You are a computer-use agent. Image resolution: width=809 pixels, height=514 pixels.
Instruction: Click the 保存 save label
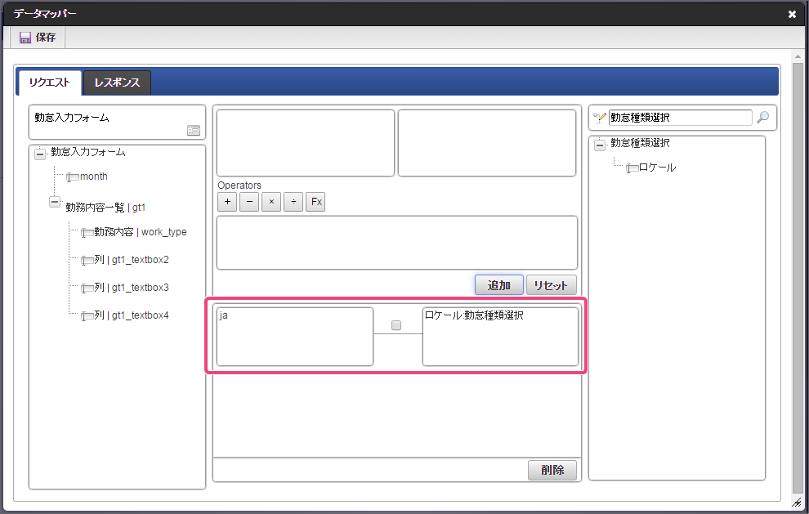(46, 37)
